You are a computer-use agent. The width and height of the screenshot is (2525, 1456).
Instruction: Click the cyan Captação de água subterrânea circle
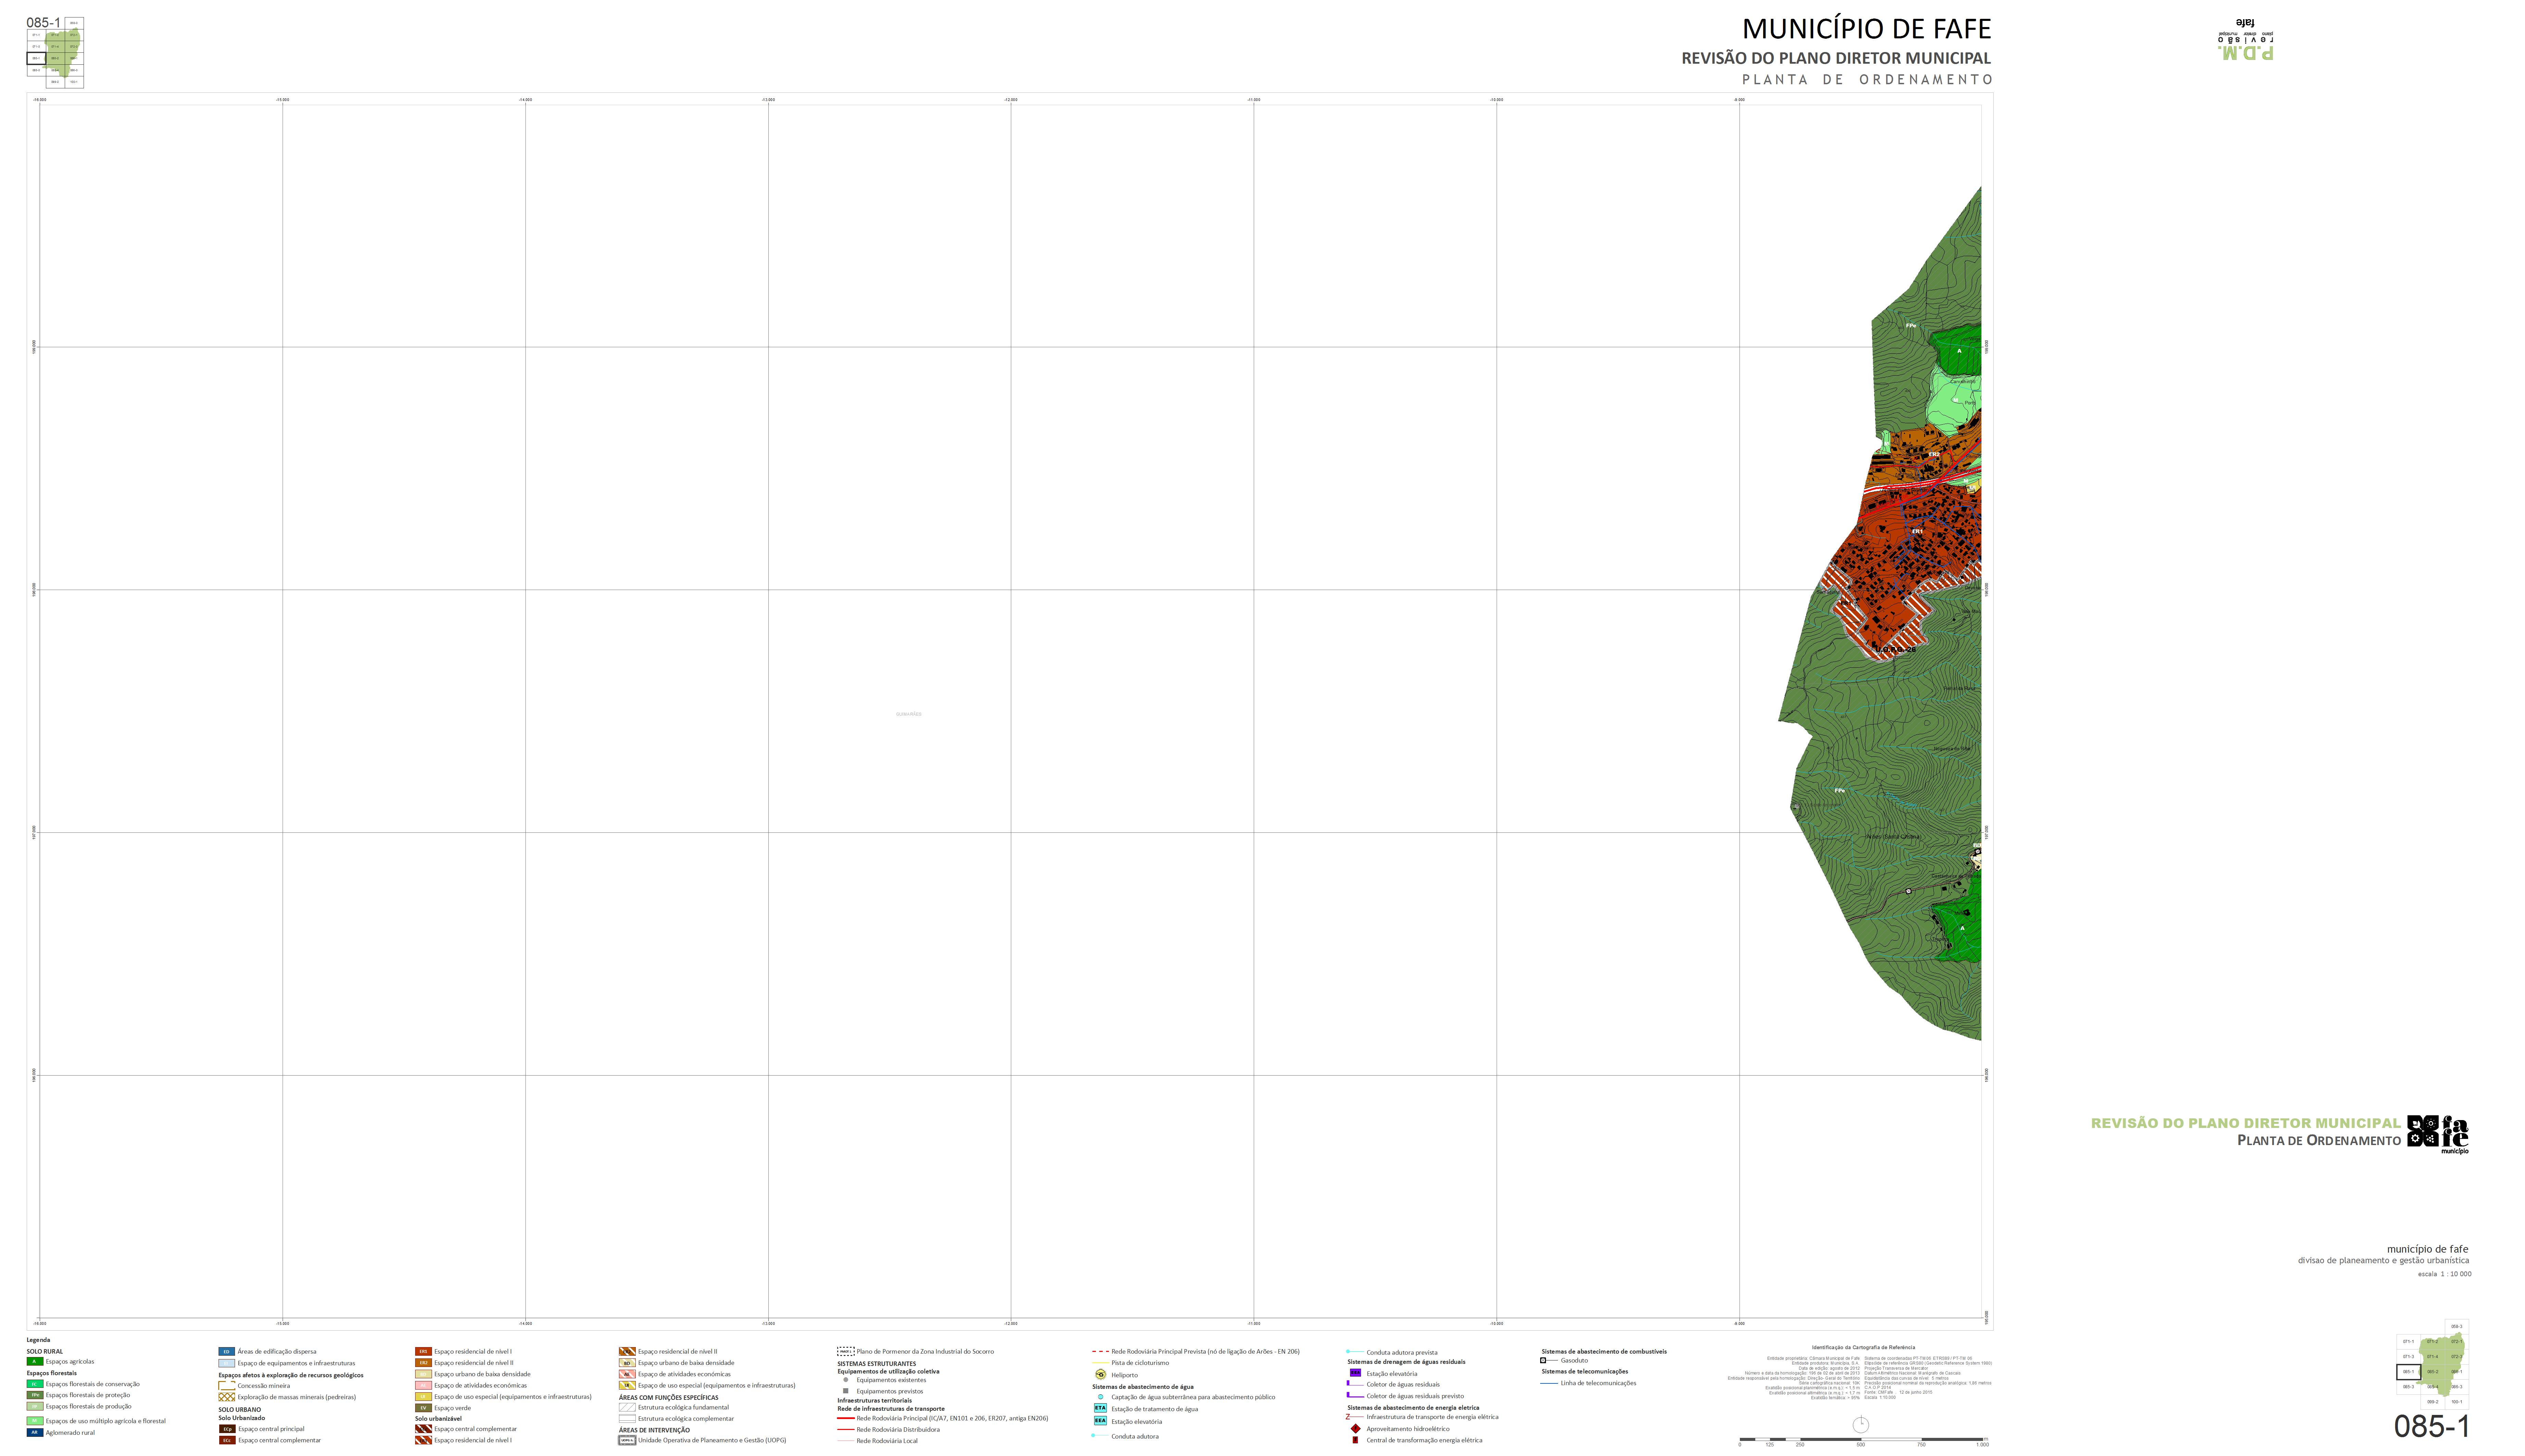click(1100, 1397)
